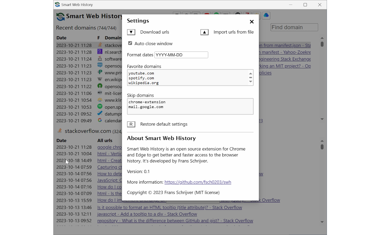Screen dimensions: 377x235
Task: Click the blue FOS opensource favicon
Action: 100,66
